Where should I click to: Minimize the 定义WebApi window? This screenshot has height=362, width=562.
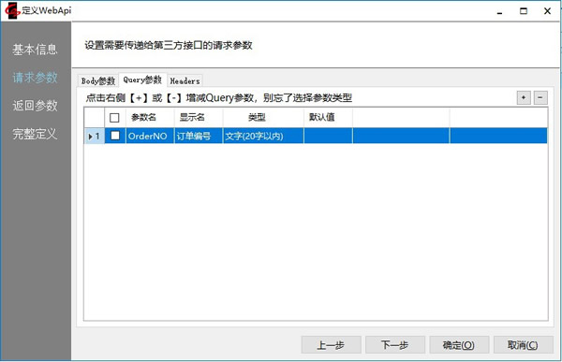pyautogui.click(x=499, y=11)
